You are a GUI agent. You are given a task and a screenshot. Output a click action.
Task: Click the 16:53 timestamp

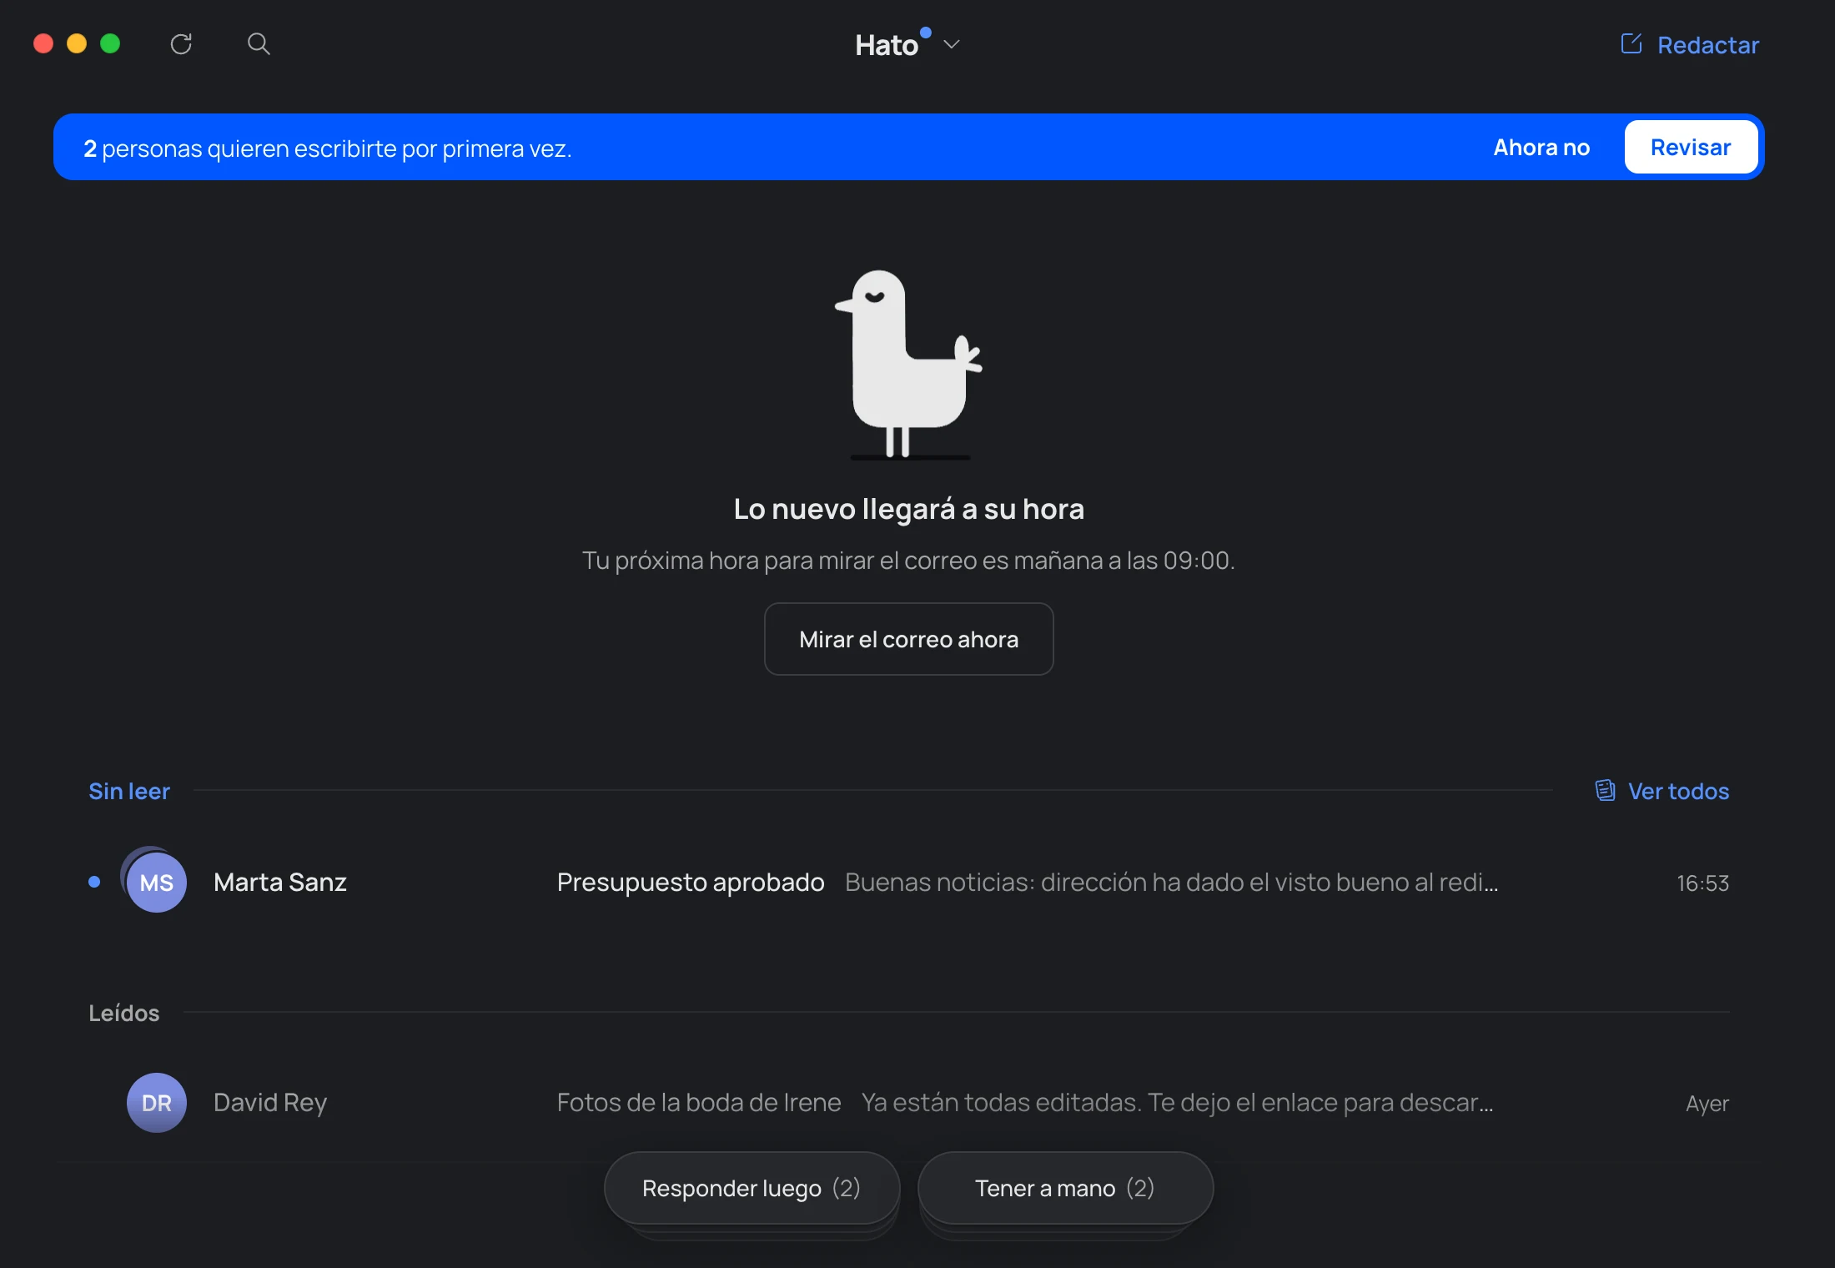[1702, 883]
